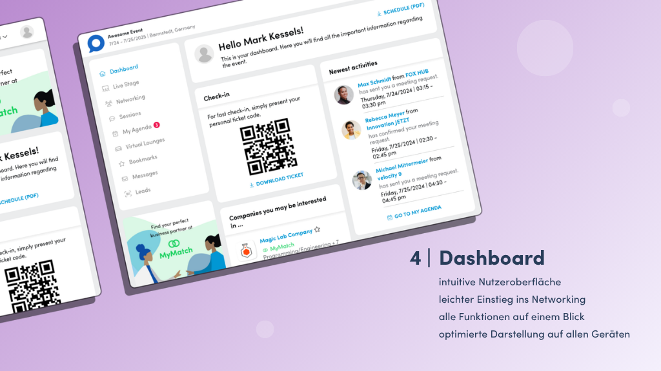Click the Bookmarks star icon in the sidebar
This screenshot has height=371, width=661.
(x=121, y=164)
